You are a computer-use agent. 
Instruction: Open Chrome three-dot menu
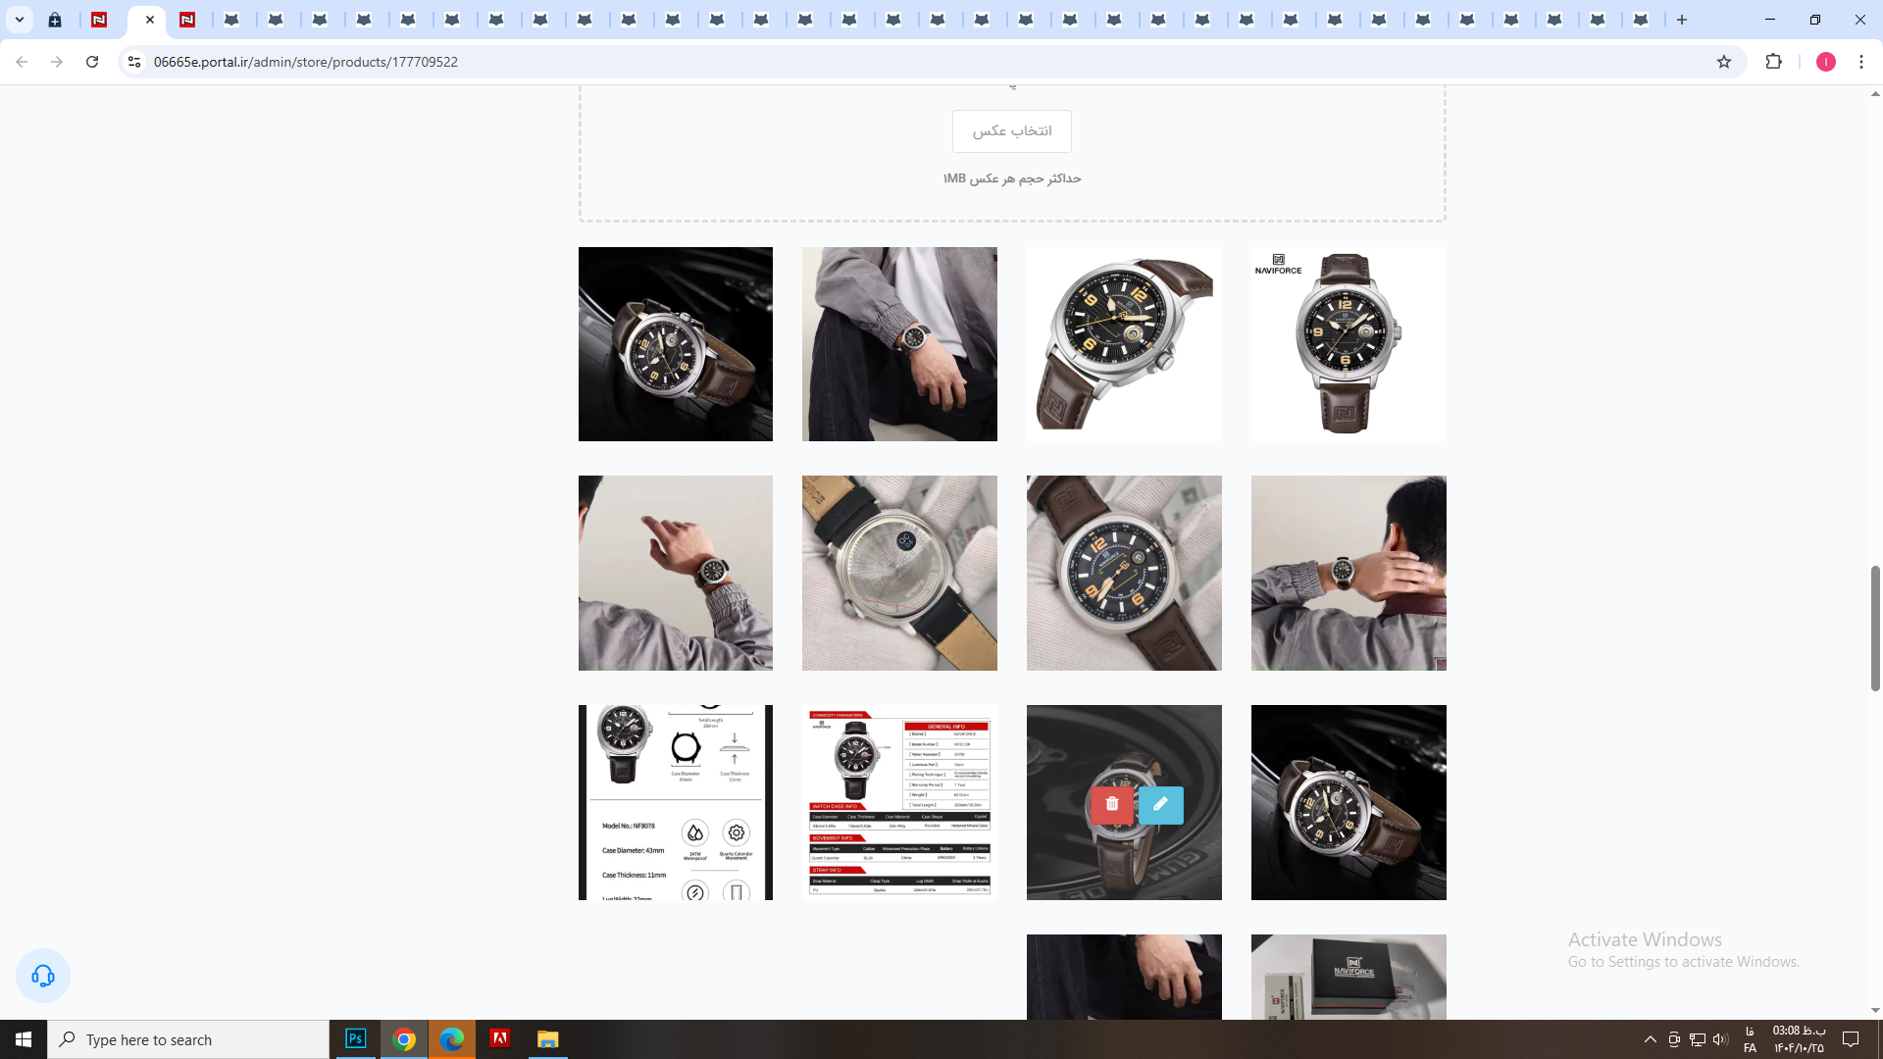click(x=1861, y=62)
